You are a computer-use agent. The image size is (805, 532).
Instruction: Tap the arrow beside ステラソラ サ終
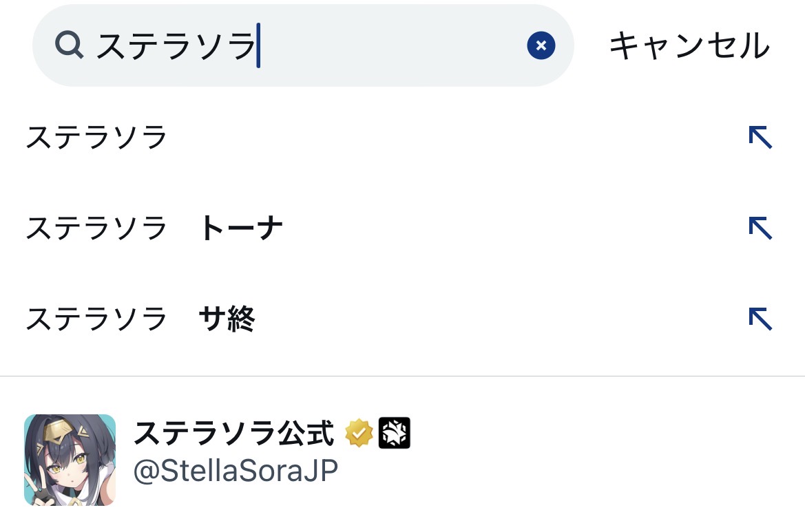click(760, 319)
